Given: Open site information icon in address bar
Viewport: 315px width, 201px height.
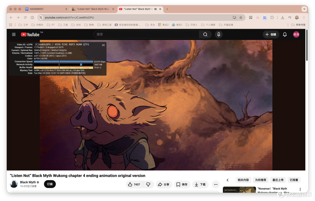Looking at the screenshot, I should coord(41,18).
